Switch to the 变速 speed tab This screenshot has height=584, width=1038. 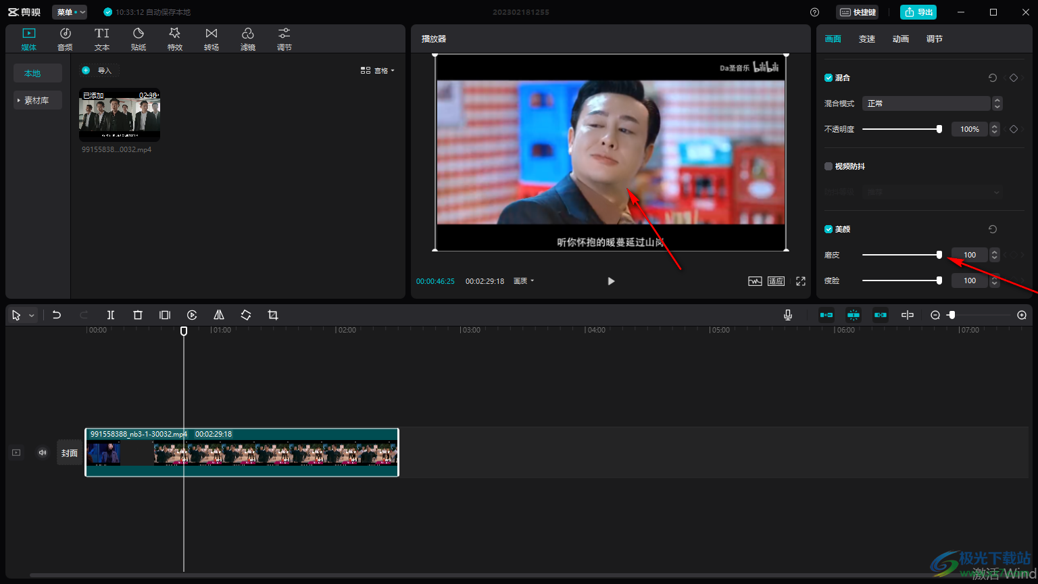(x=867, y=39)
